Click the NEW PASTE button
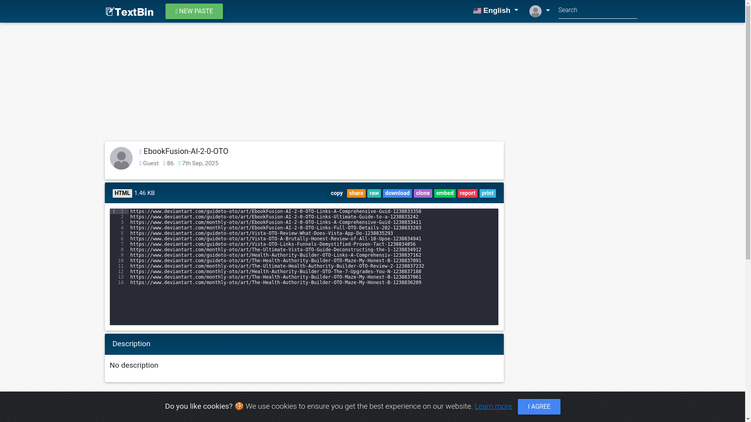 [x=194, y=11]
